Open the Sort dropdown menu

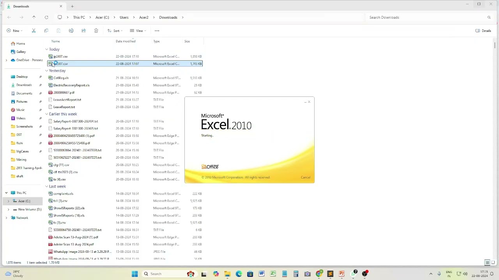tap(115, 31)
